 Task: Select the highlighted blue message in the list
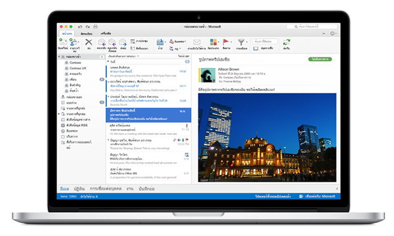(148, 115)
